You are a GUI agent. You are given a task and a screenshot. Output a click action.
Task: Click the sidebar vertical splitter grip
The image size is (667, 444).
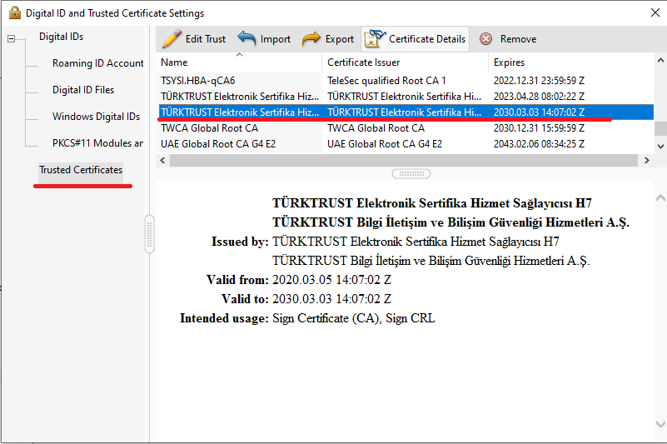point(149,234)
